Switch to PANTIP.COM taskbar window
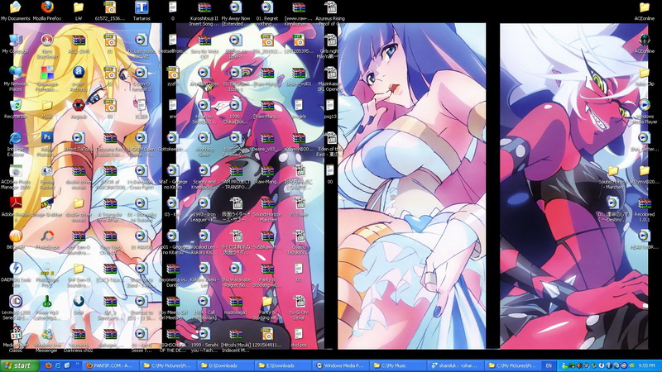 (x=110, y=365)
